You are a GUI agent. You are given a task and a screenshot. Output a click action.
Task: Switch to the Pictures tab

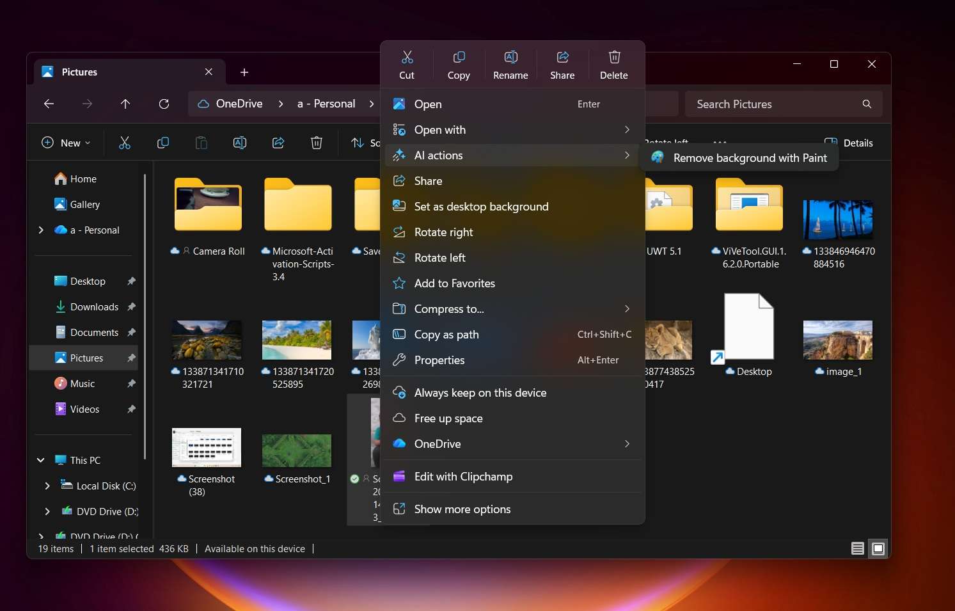tap(81, 72)
